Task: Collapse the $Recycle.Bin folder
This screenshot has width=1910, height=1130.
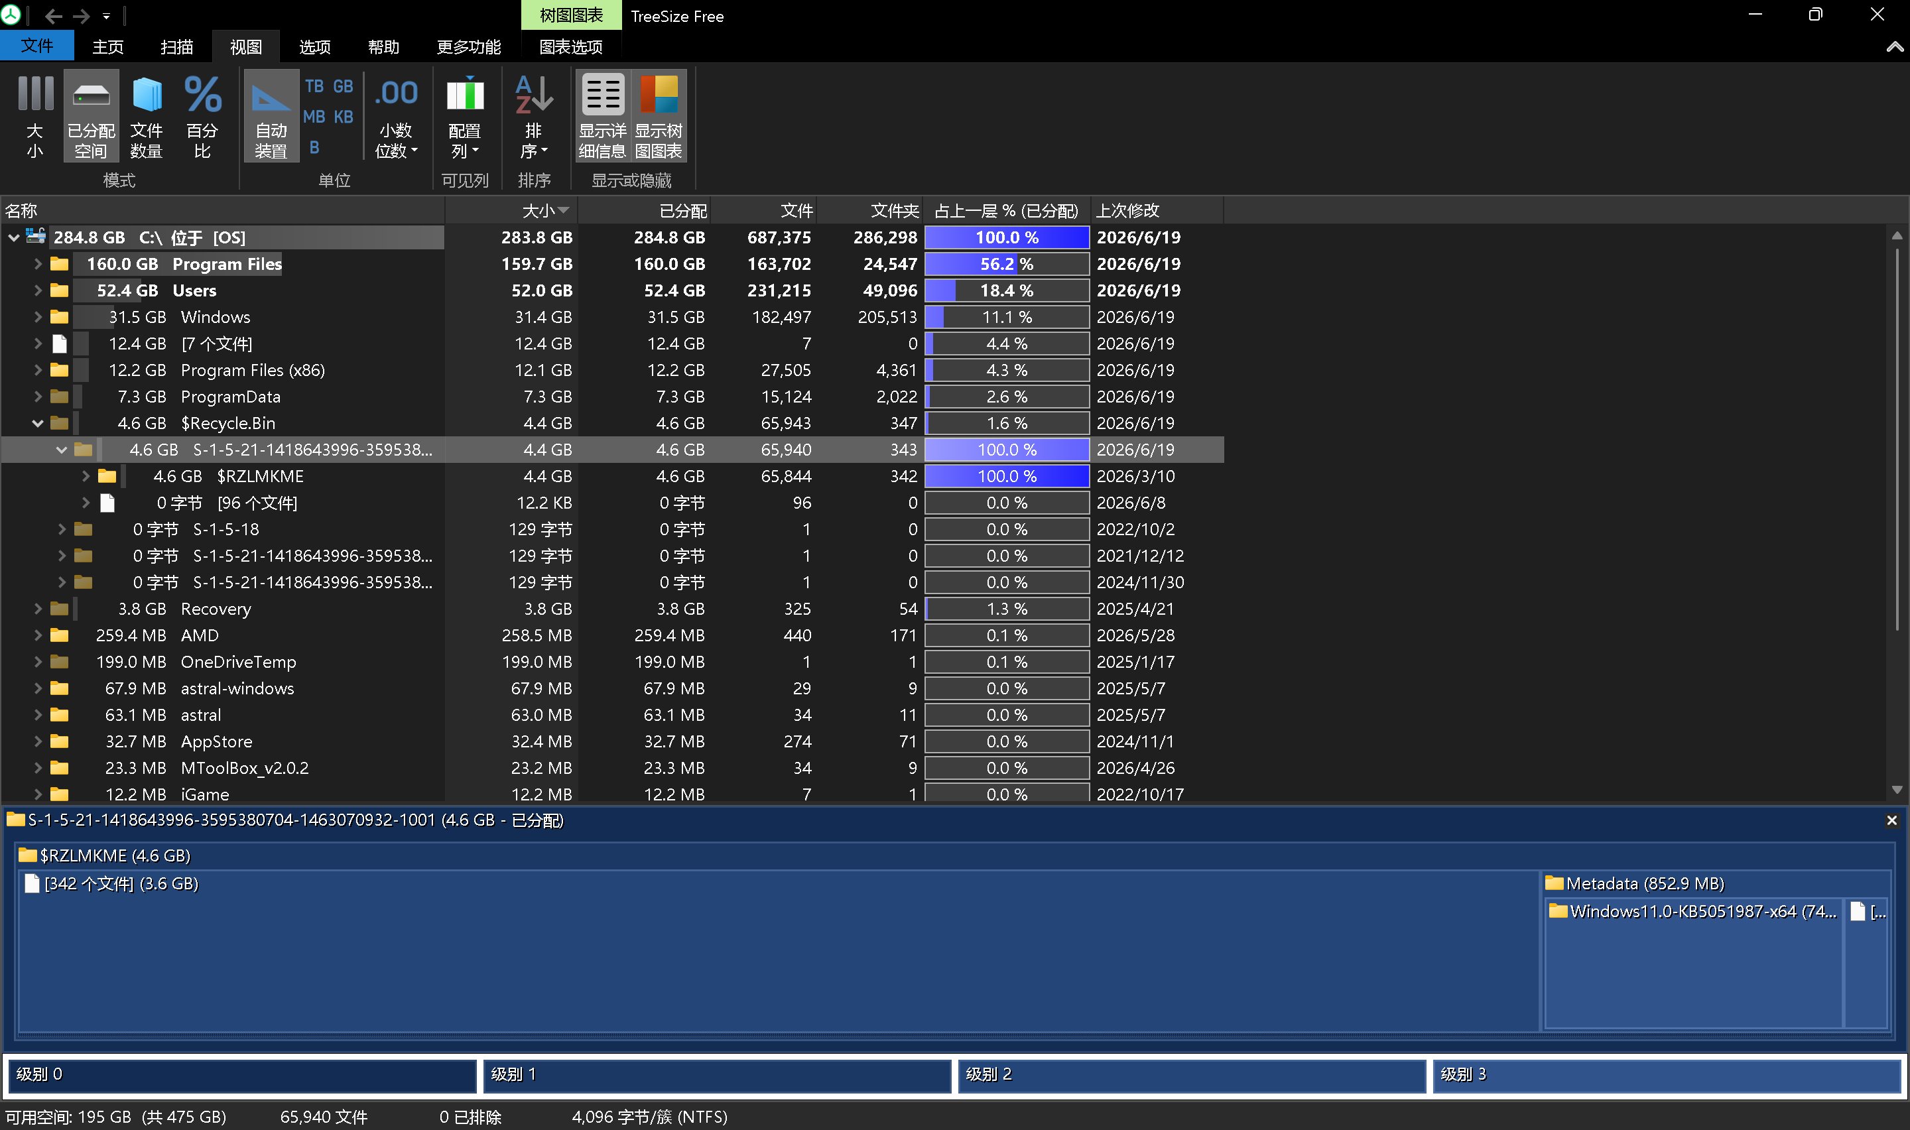Action: pos(37,423)
